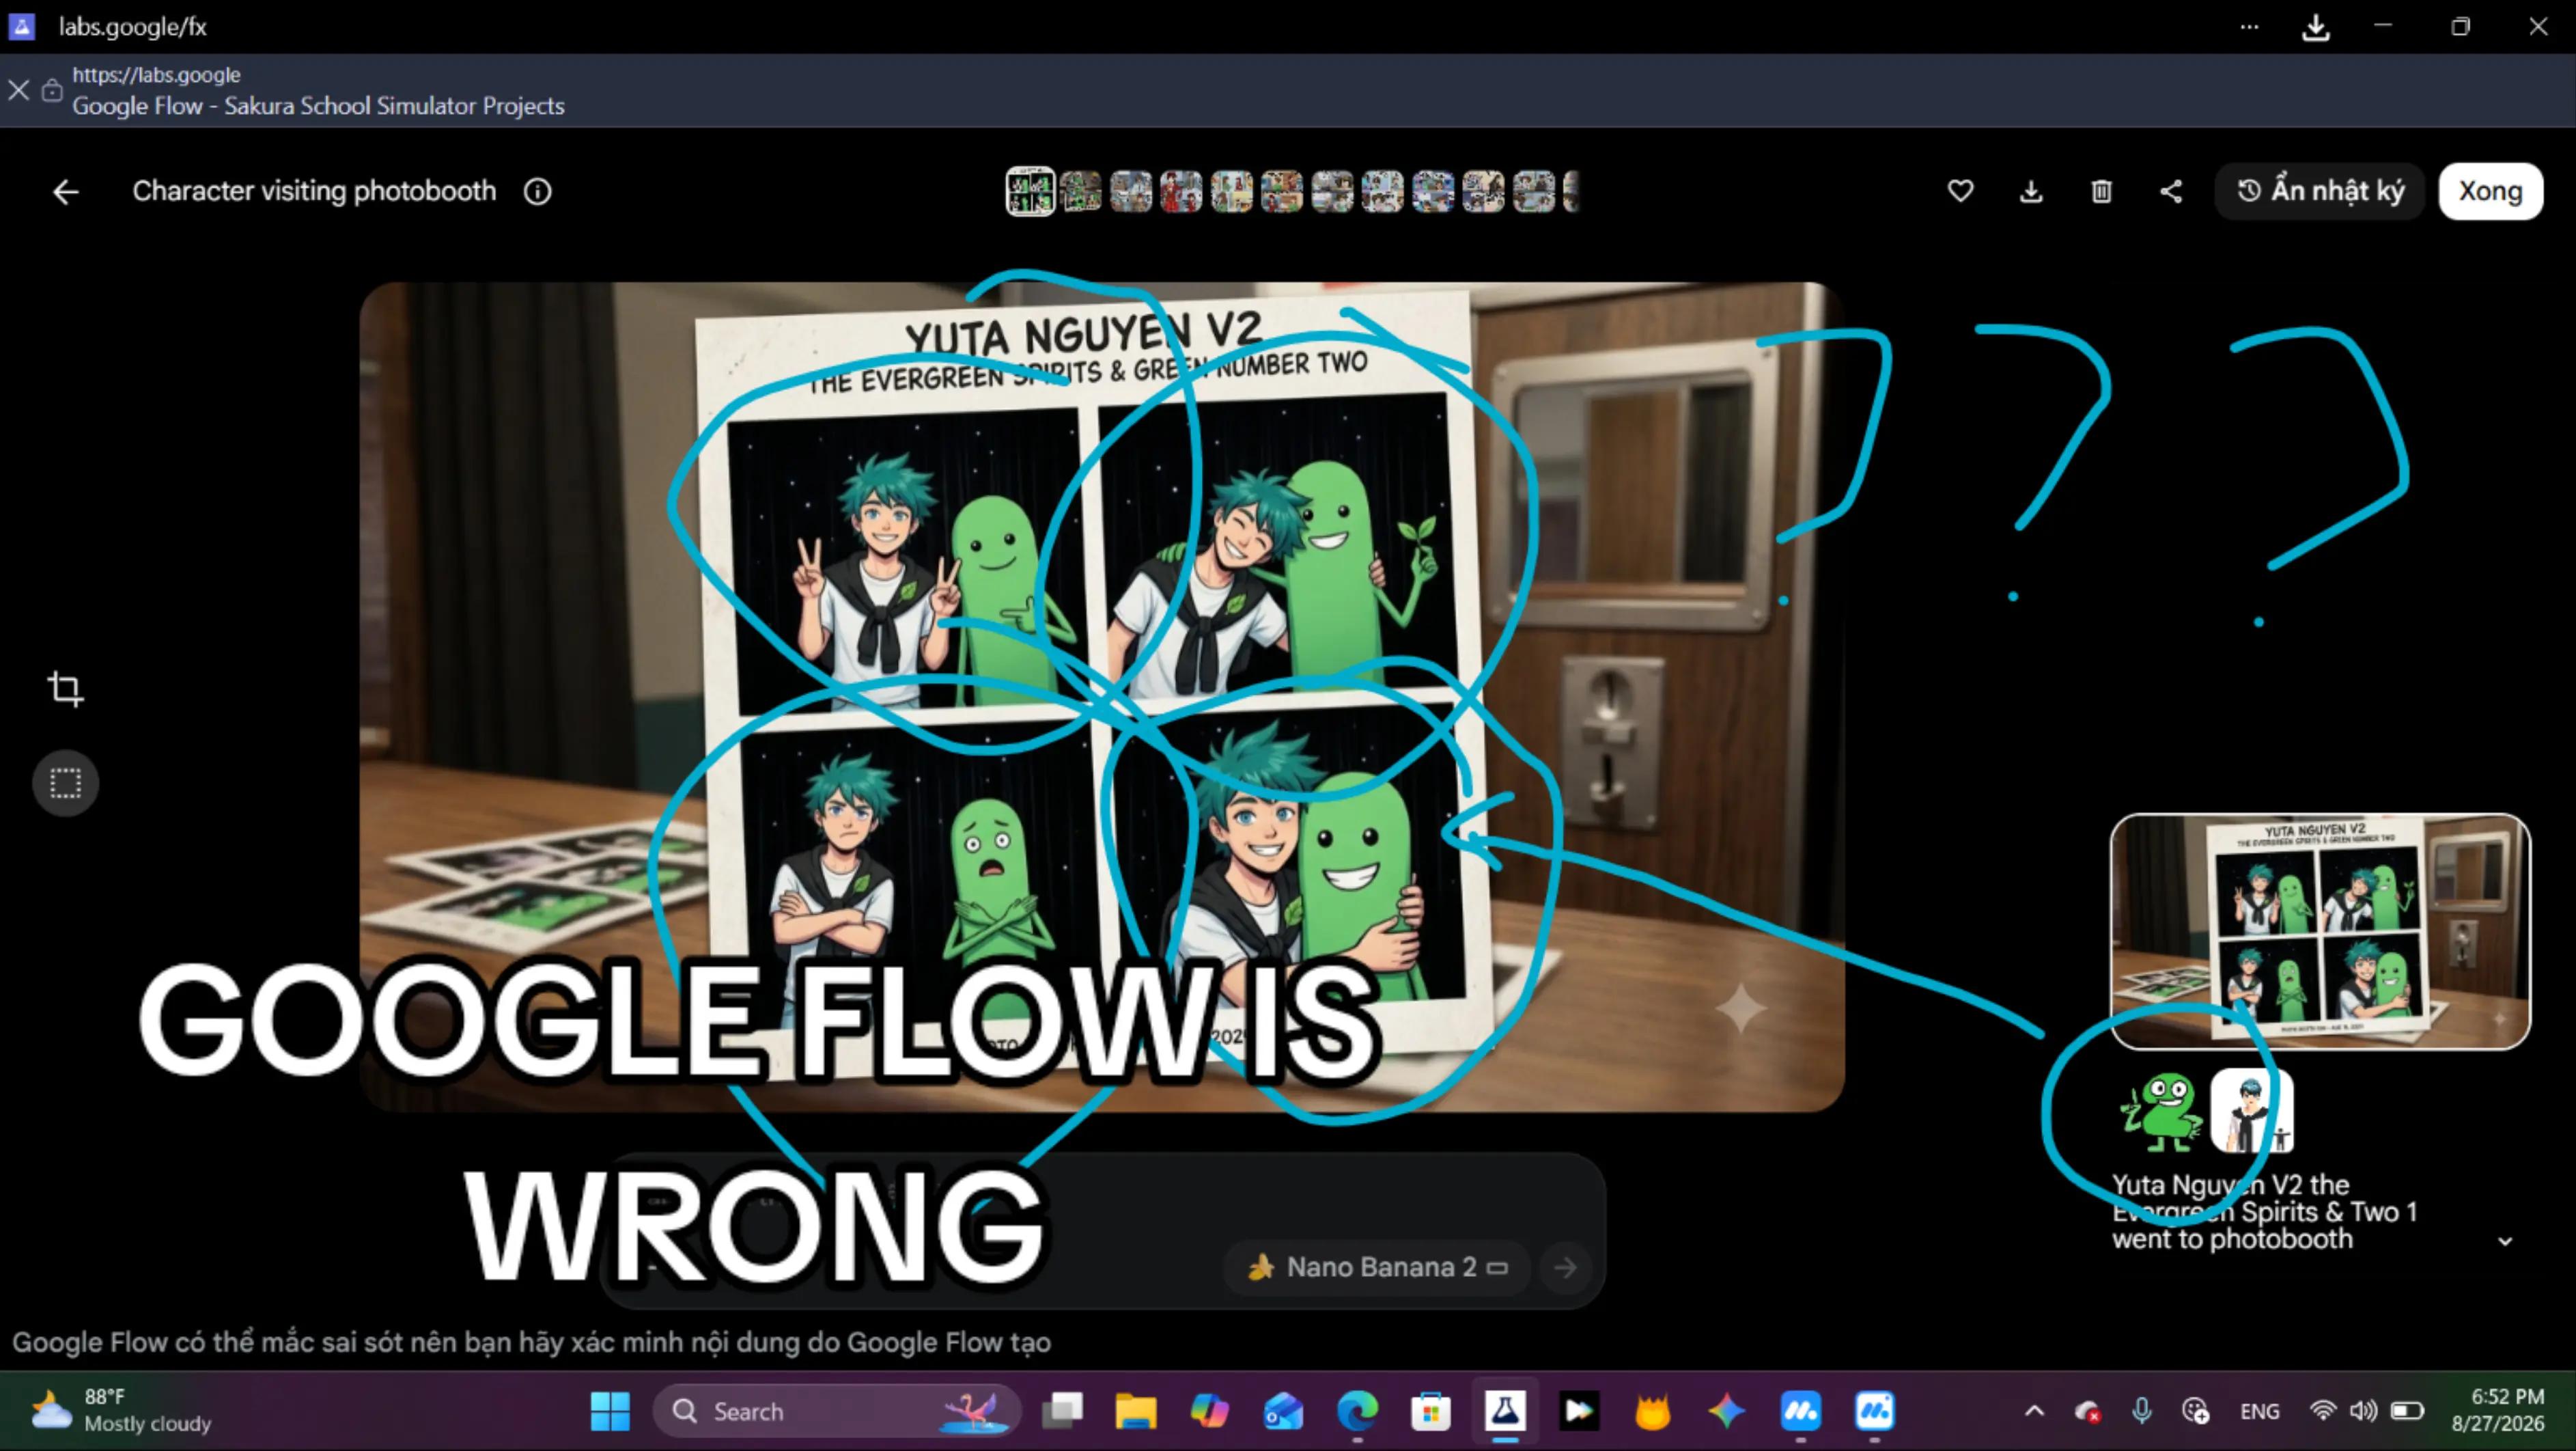Open the orange cat-shaped app in the taskbar
Viewport: 2576px width, 1451px height.
1653,1411
